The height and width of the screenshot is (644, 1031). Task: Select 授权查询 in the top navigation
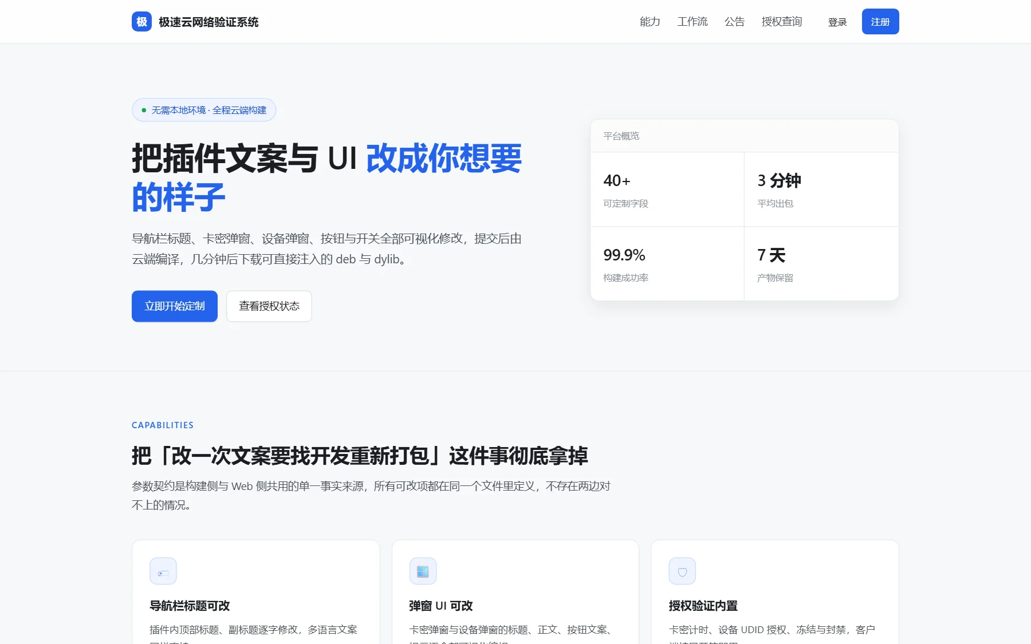782,22
